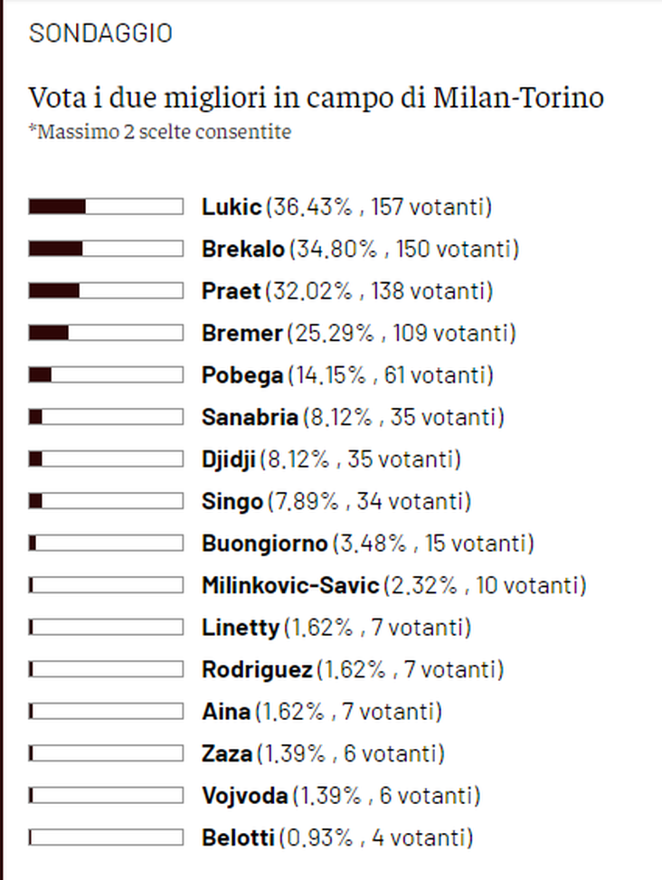This screenshot has width=662, height=880.
Task: Click Praet in the poll list
Action: pos(231,291)
